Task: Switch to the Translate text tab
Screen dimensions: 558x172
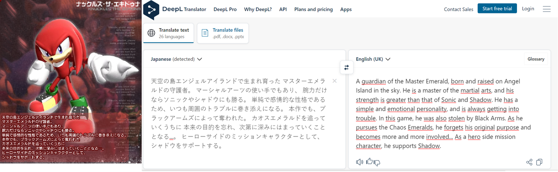Action: [169, 33]
